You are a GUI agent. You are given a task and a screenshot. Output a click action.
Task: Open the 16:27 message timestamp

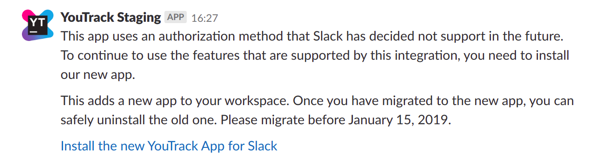coord(205,18)
